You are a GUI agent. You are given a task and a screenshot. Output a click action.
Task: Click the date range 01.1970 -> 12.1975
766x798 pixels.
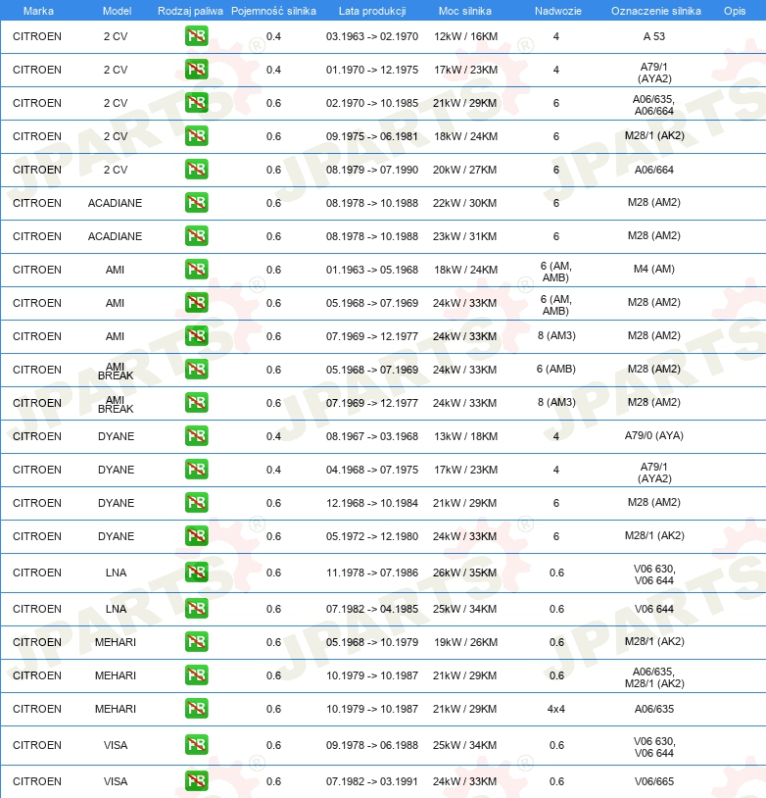(x=372, y=70)
